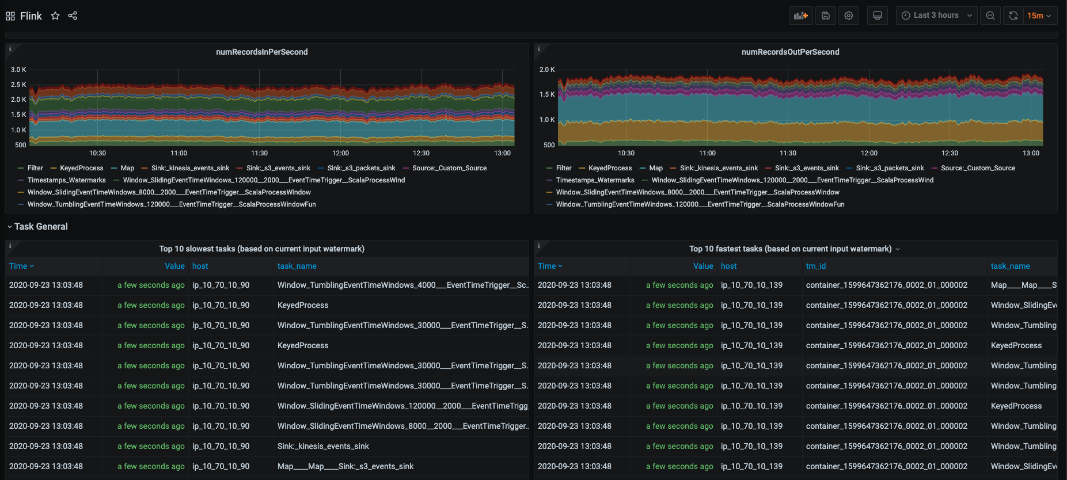Click the Add panel icon

point(800,16)
